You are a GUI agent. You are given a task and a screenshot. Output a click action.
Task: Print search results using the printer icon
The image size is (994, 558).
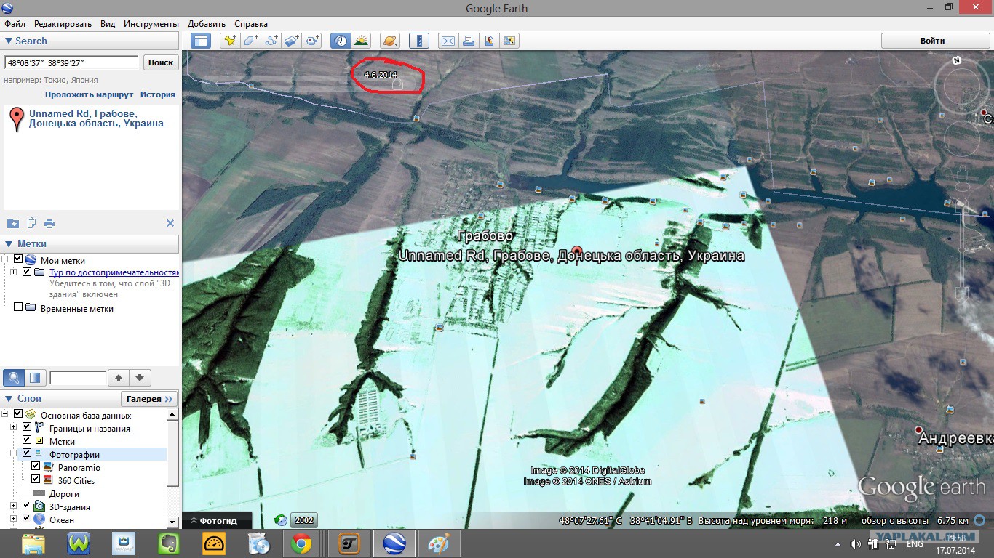click(49, 223)
